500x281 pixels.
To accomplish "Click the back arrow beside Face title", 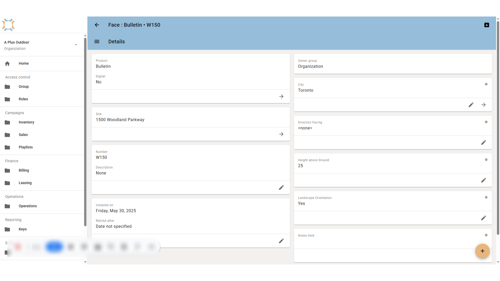I will (x=97, y=25).
